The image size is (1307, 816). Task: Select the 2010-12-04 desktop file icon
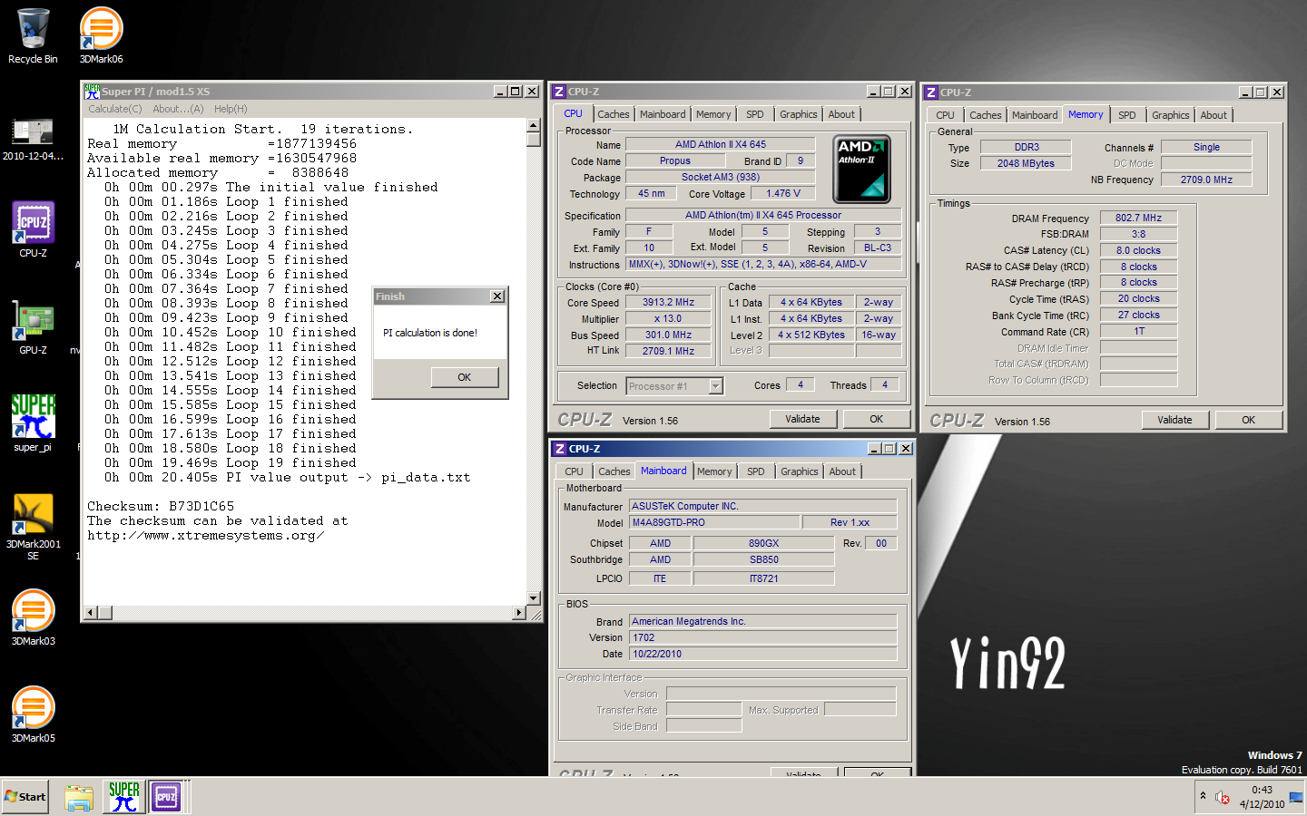[x=33, y=140]
